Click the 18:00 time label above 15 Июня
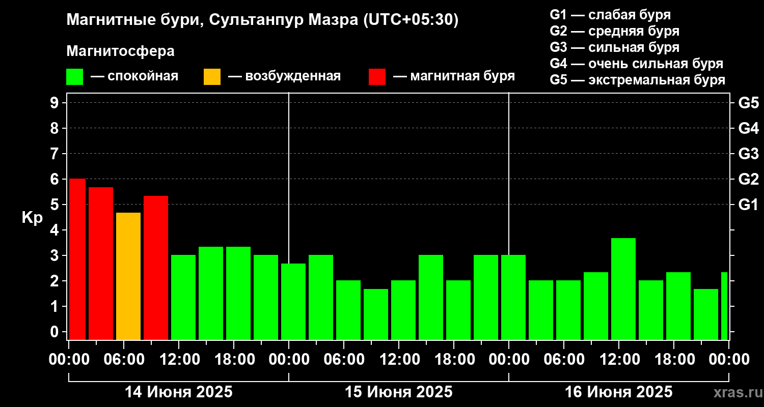Viewport: 764px width, 407px height. click(x=454, y=360)
